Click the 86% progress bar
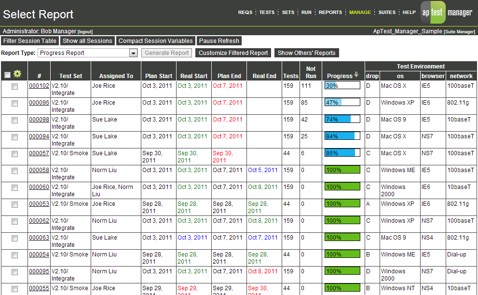The height and width of the screenshot is (295, 478). click(342, 153)
